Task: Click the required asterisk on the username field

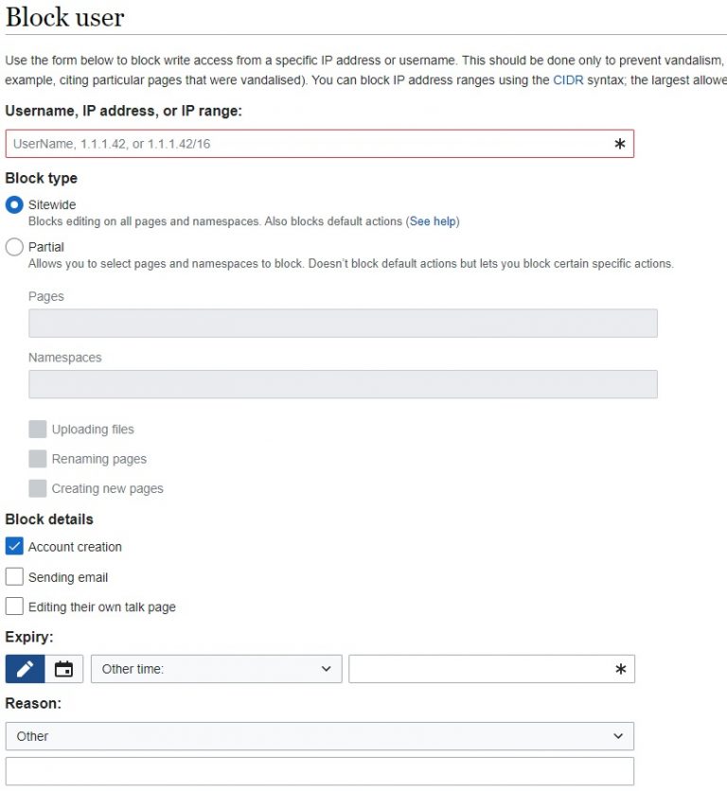Action: (x=620, y=143)
